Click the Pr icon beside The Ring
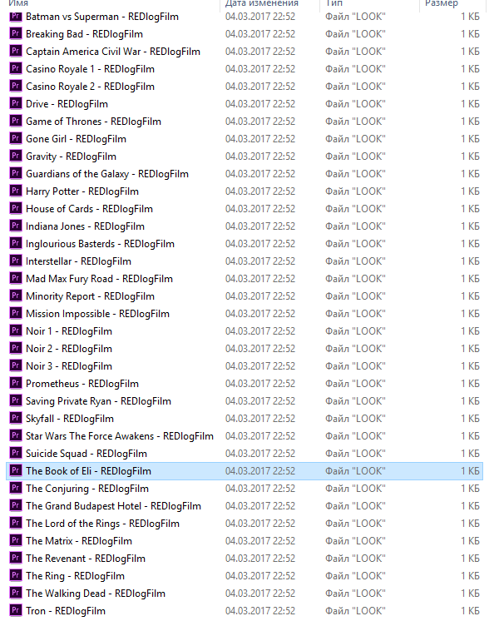 pyautogui.click(x=16, y=576)
